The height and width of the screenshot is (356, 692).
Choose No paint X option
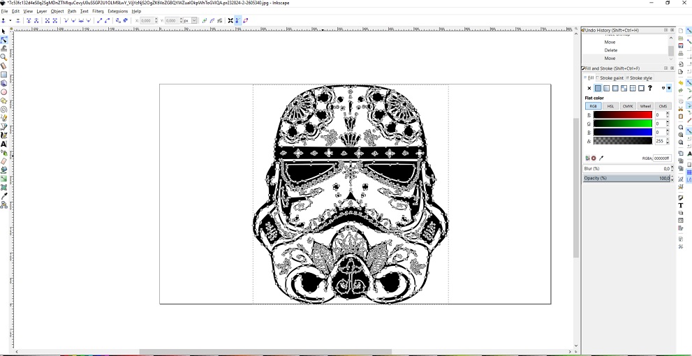[x=589, y=88]
